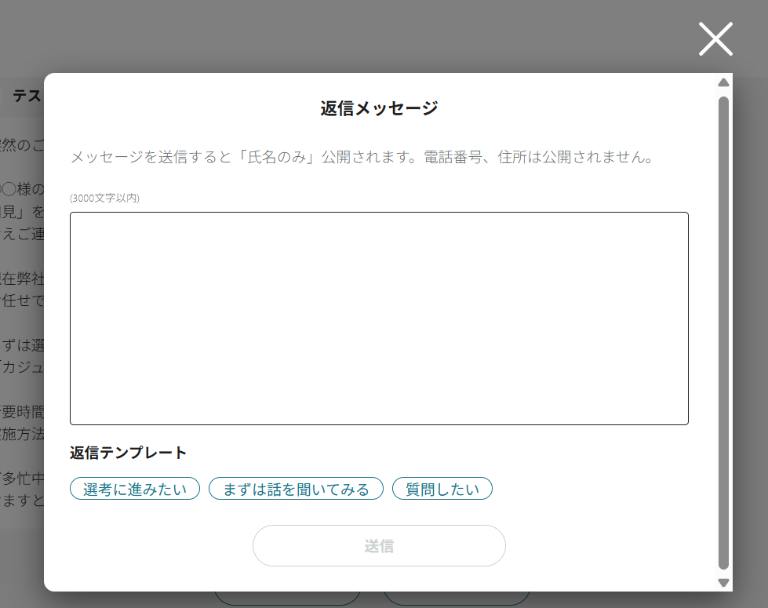This screenshot has width=768, height=608.
Task: Click the rounded chip labeled 質問したい
Action: pos(442,488)
